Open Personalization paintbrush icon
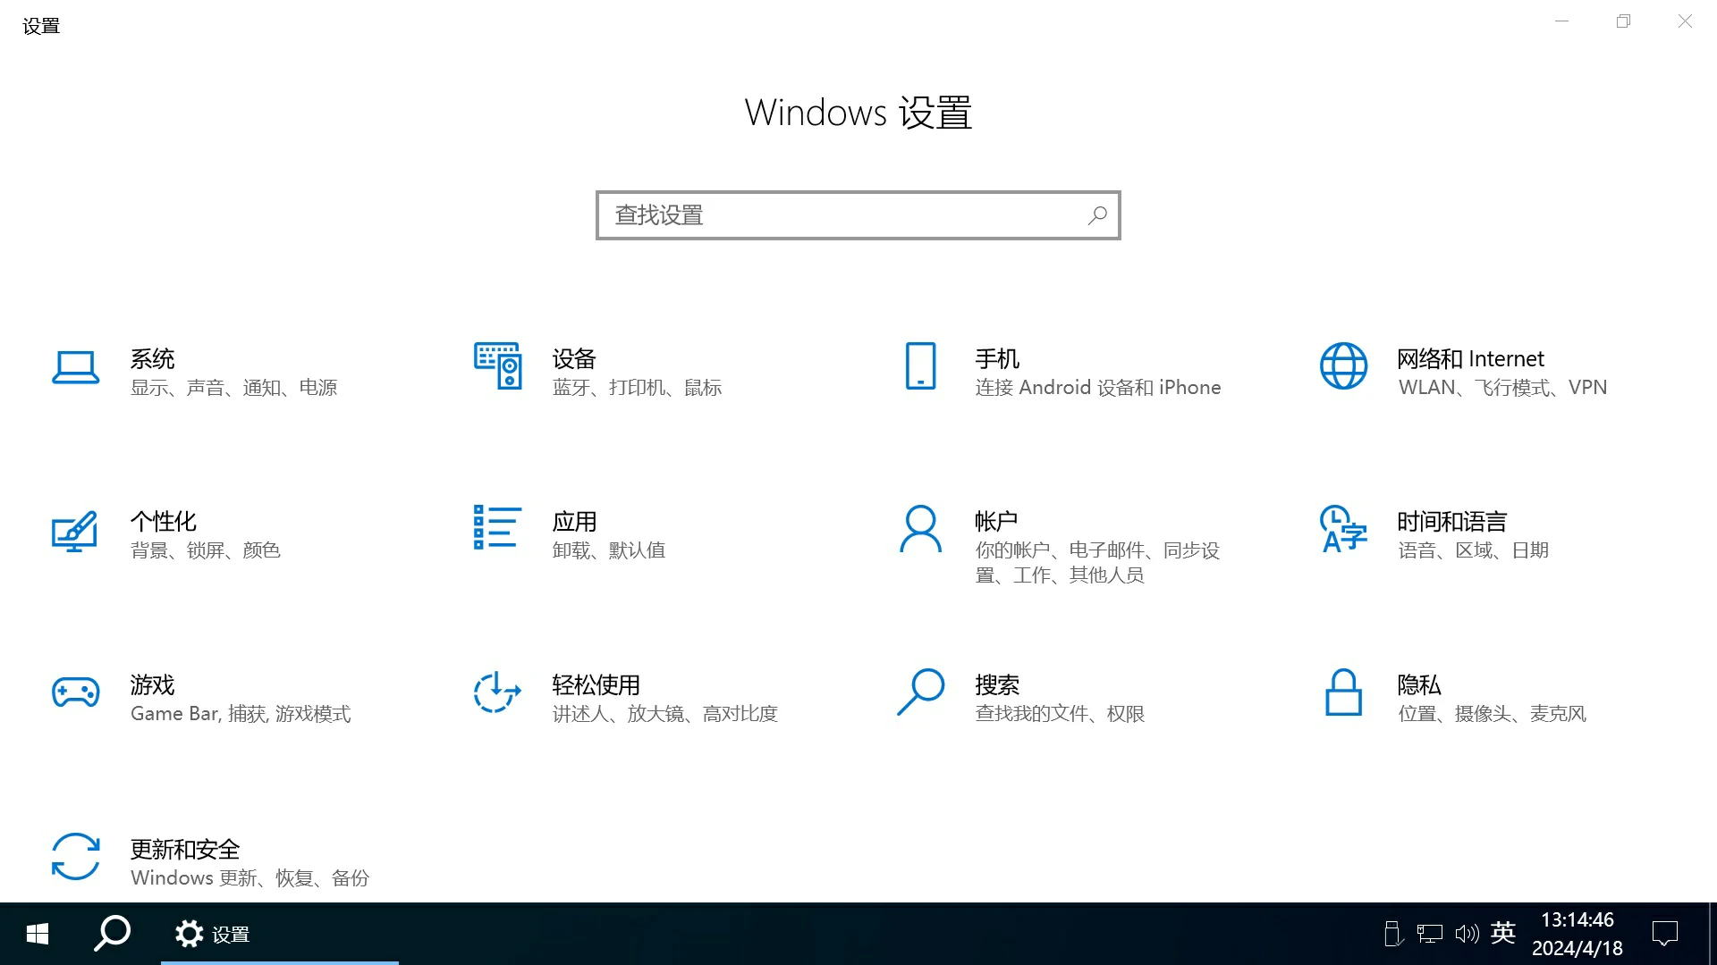1717x965 pixels. (75, 531)
